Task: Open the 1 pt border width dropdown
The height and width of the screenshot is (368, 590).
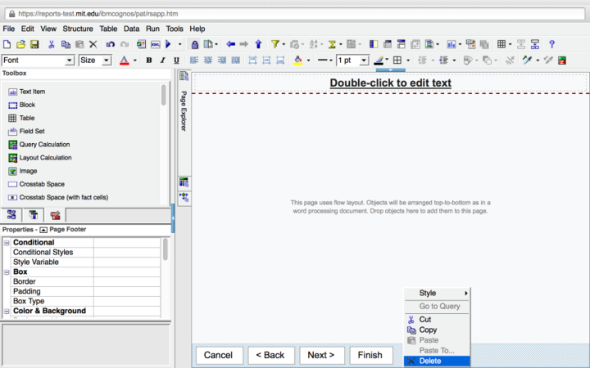Action: 352,61
